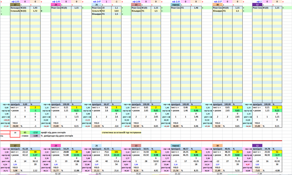Click the green '8,06' cell
The height and width of the screenshot is (175, 292).
click(x=196, y=155)
